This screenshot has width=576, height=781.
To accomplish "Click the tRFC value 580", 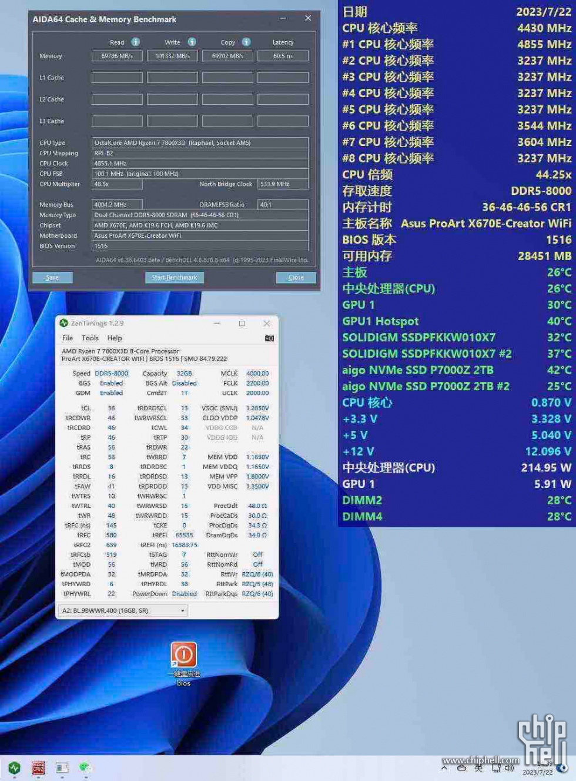I will 111,535.
